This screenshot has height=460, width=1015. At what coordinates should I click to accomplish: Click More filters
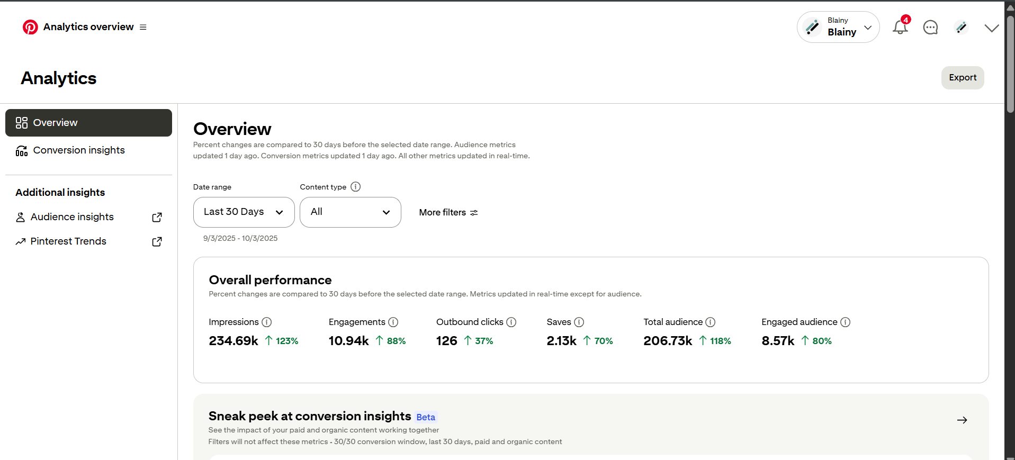[x=448, y=212]
